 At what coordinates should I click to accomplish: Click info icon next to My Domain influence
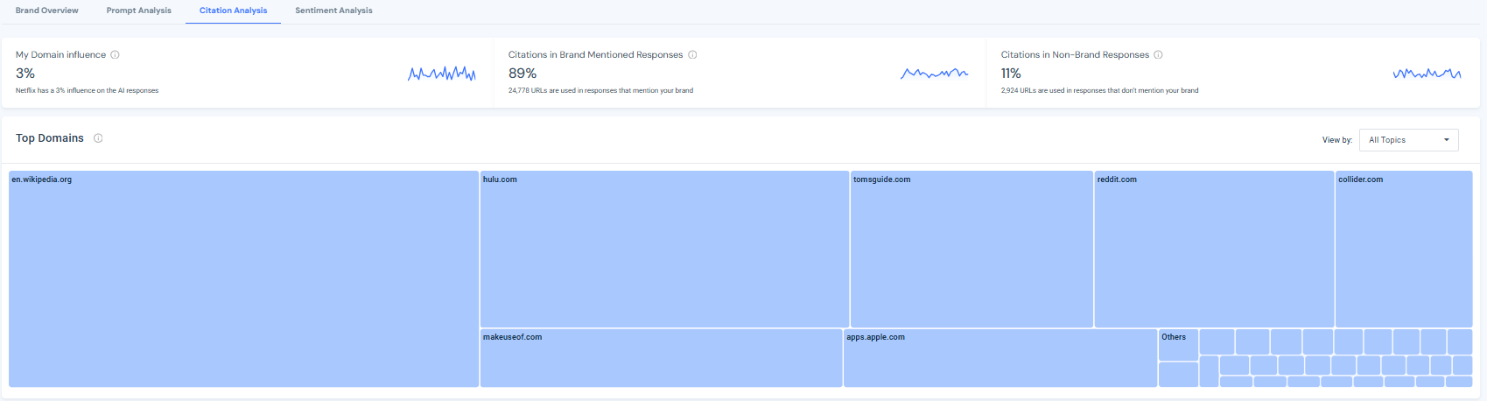tap(115, 54)
